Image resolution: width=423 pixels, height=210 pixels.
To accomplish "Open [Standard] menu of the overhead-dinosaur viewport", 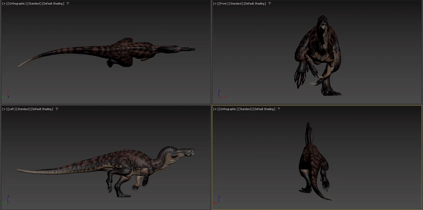I will coord(34,4).
